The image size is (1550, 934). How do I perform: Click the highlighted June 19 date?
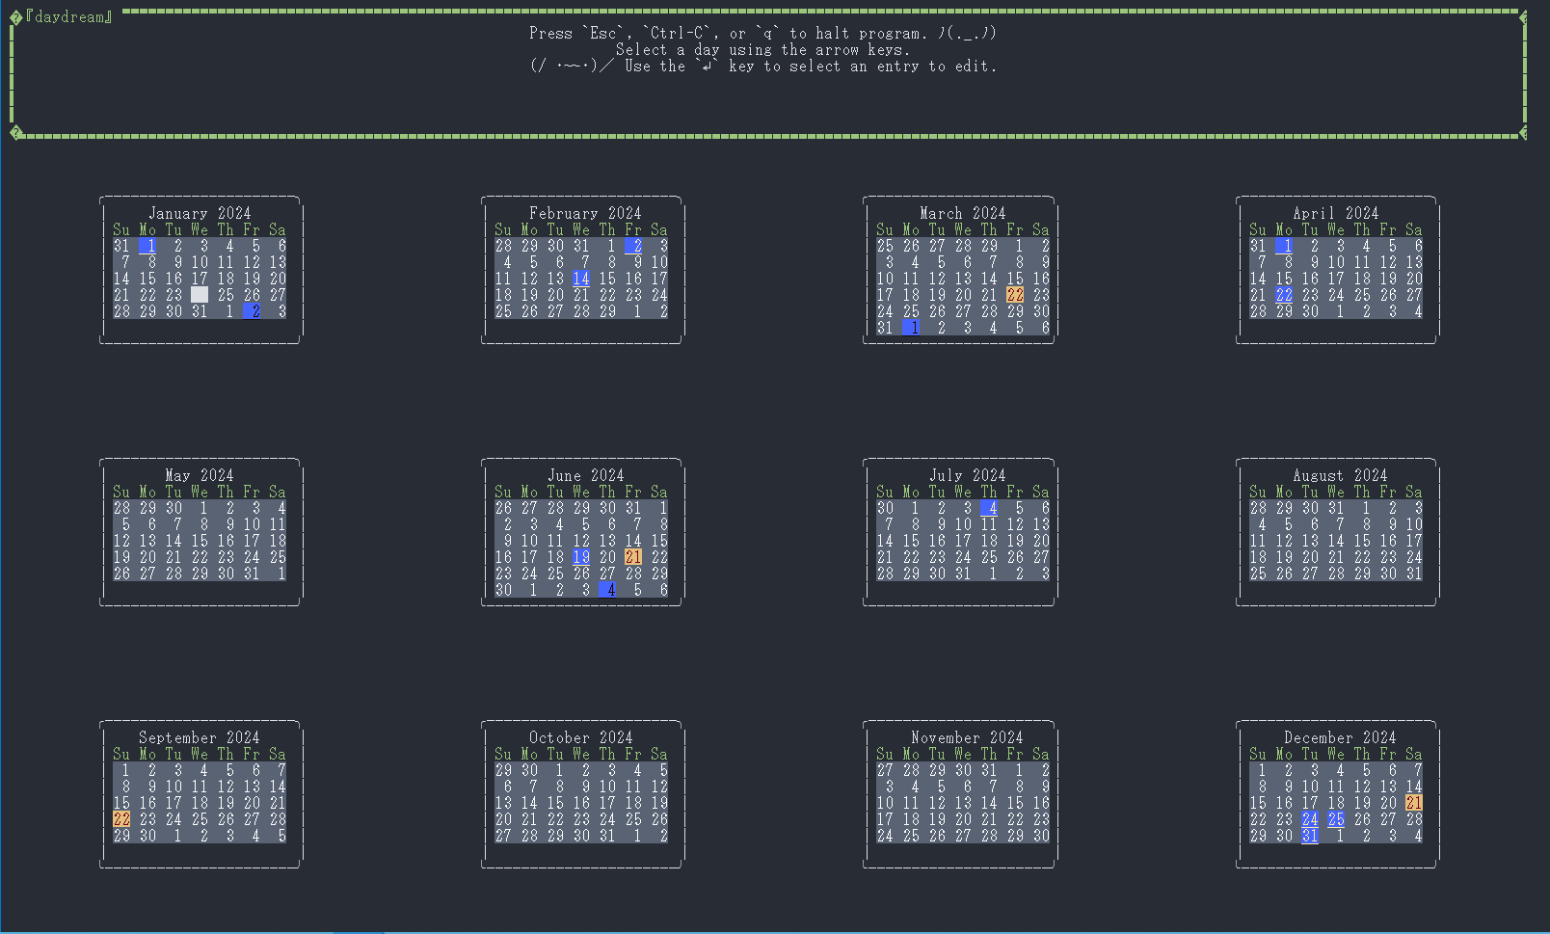[580, 556]
